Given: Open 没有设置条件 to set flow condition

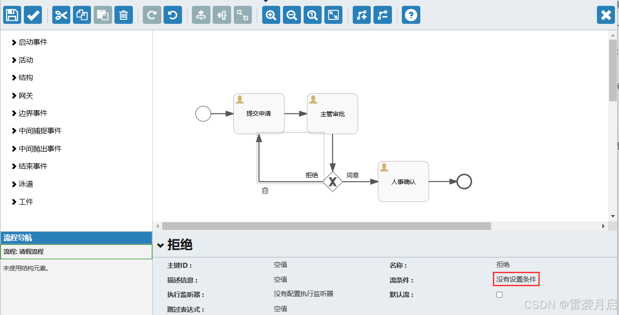Looking at the screenshot, I should pos(516,279).
